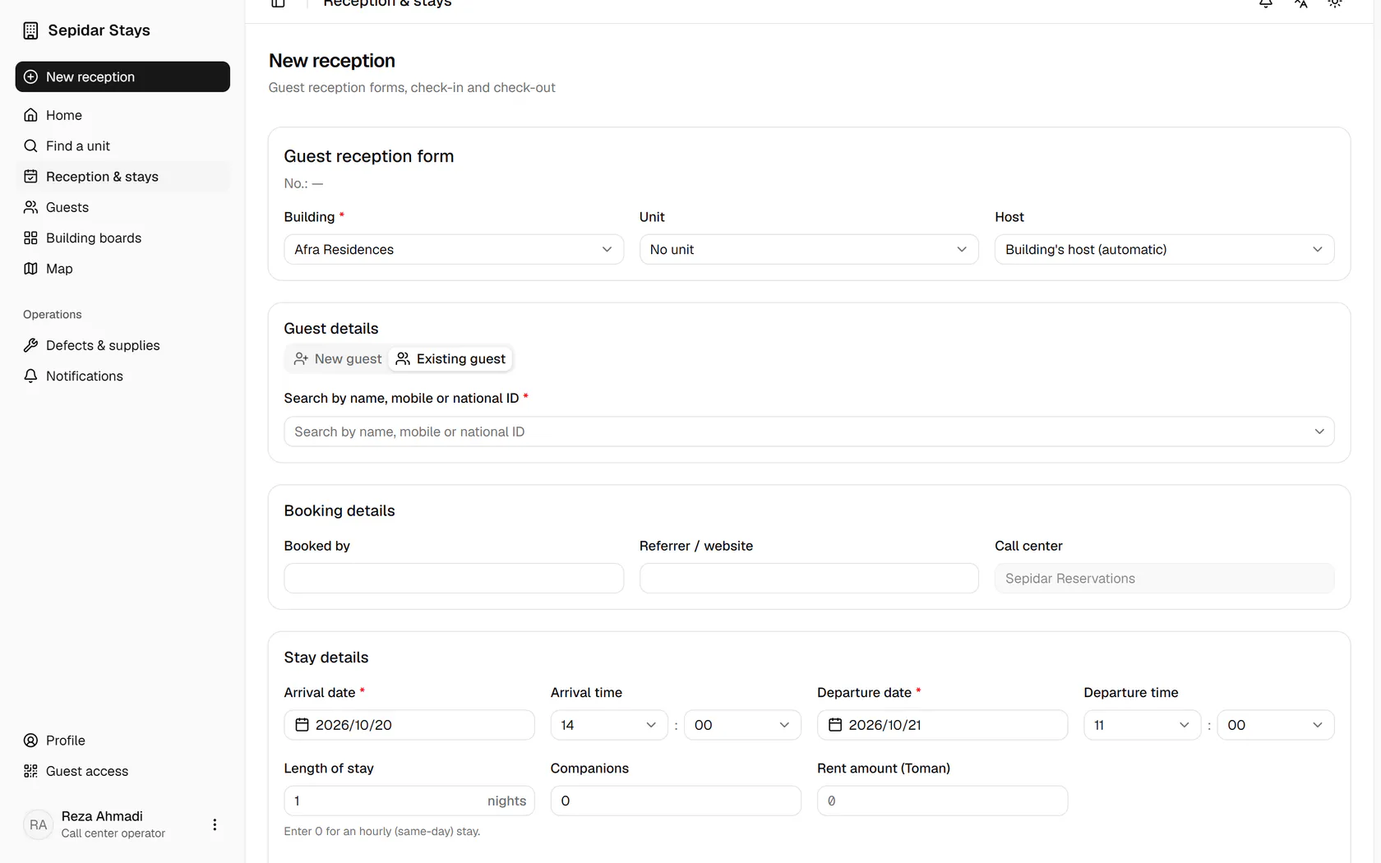Expand the Arrival time hour dropdown
This screenshot has width=1381, height=863.
(x=609, y=725)
